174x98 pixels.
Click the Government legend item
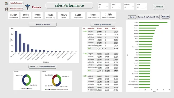53,89
